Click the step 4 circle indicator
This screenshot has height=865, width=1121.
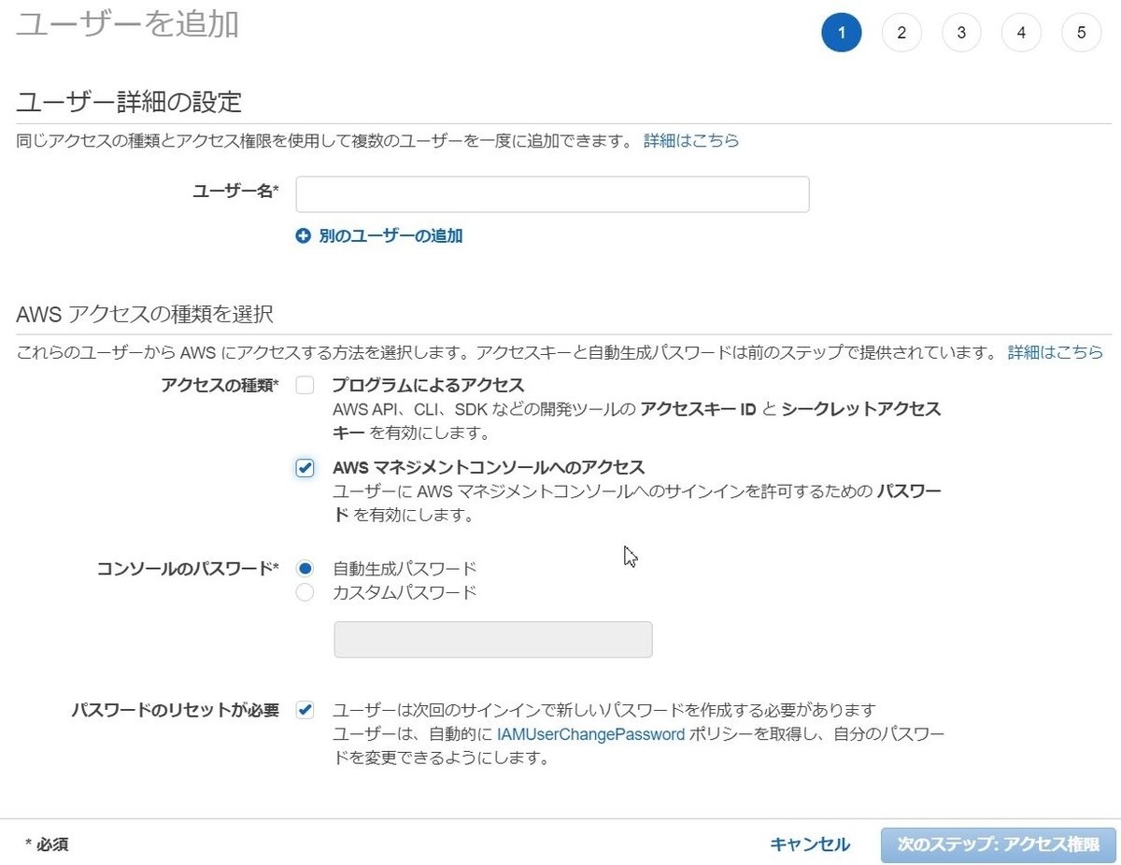pyautogui.click(x=1021, y=32)
